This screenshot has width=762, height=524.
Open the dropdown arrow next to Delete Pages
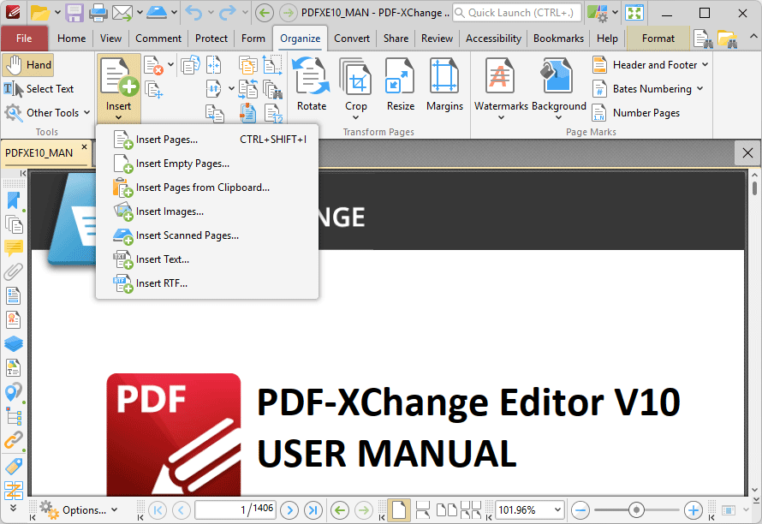170,64
